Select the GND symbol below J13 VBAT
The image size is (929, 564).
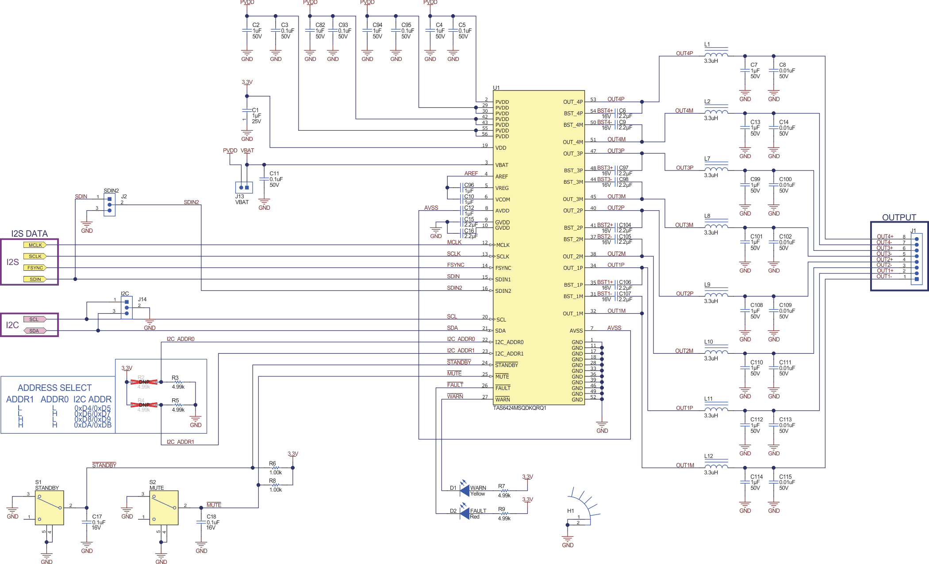[x=264, y=203]
